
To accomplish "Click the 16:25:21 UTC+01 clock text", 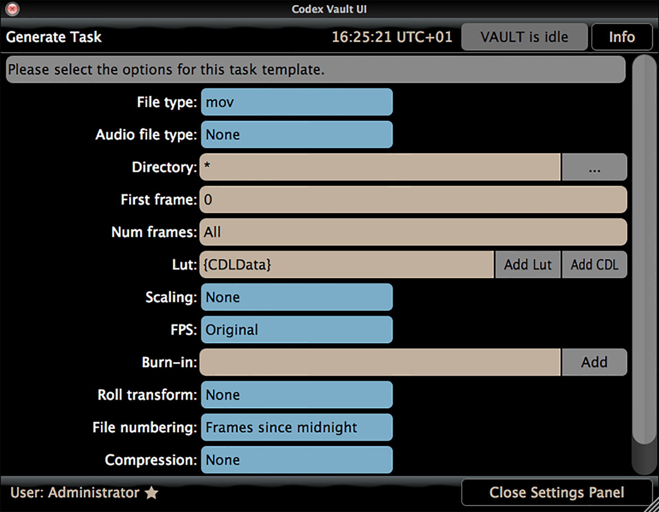I will 392,37.
